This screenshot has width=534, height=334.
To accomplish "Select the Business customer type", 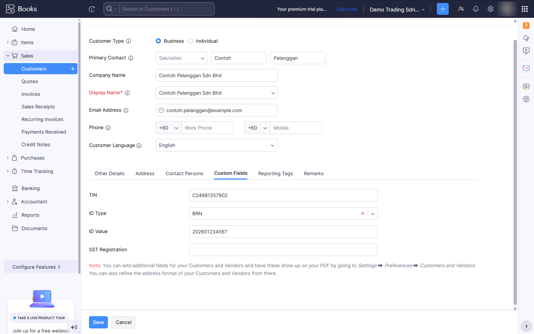I will [x=158, y=41].
